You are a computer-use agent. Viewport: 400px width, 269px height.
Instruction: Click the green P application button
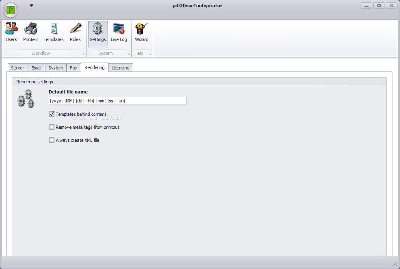tap(11, 10)
